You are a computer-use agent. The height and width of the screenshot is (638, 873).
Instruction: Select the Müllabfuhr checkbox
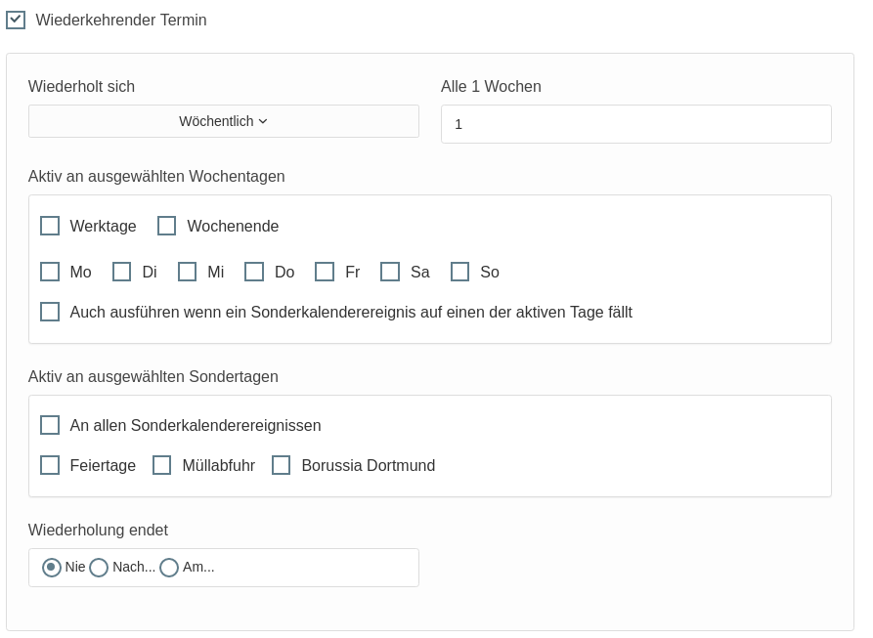tap(162, 465)
